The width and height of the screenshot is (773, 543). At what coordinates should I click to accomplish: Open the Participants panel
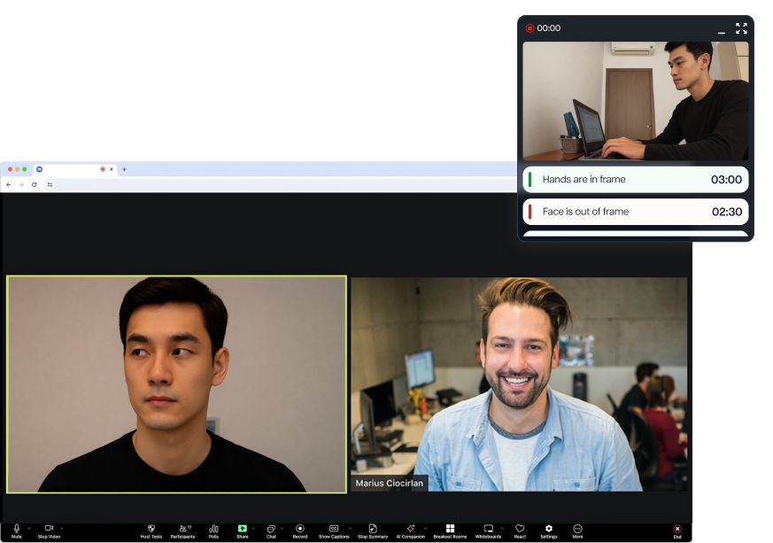pos(182,530)
